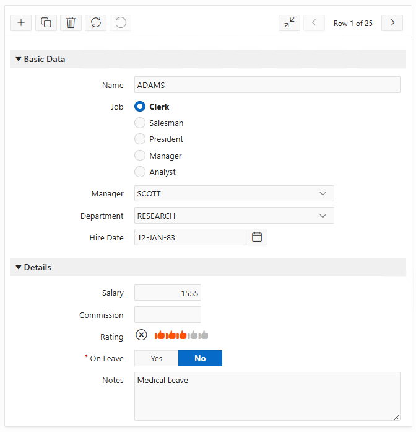The height and width of the screenshot is (432, 416).
Task: Open the Manager dropdown showing SCOTT
Action: point(234,193)
